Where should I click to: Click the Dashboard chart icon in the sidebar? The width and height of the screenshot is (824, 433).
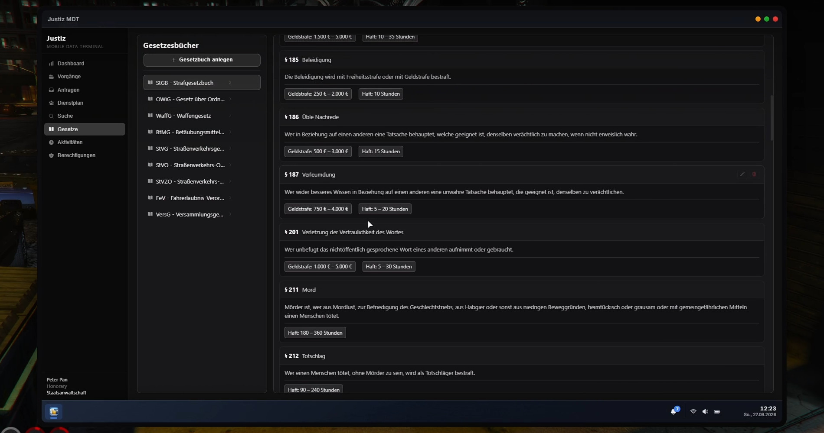(51, 63)
